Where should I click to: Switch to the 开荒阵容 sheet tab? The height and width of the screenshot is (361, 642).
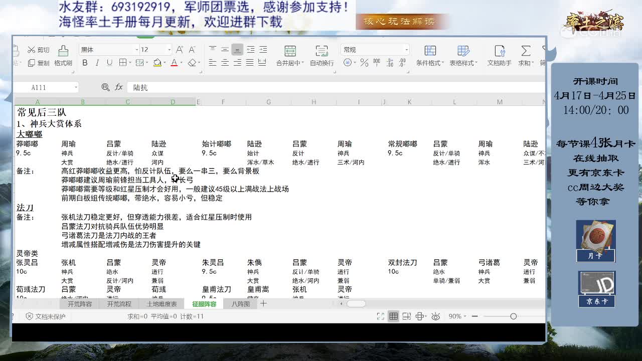(x=80, y=304)
